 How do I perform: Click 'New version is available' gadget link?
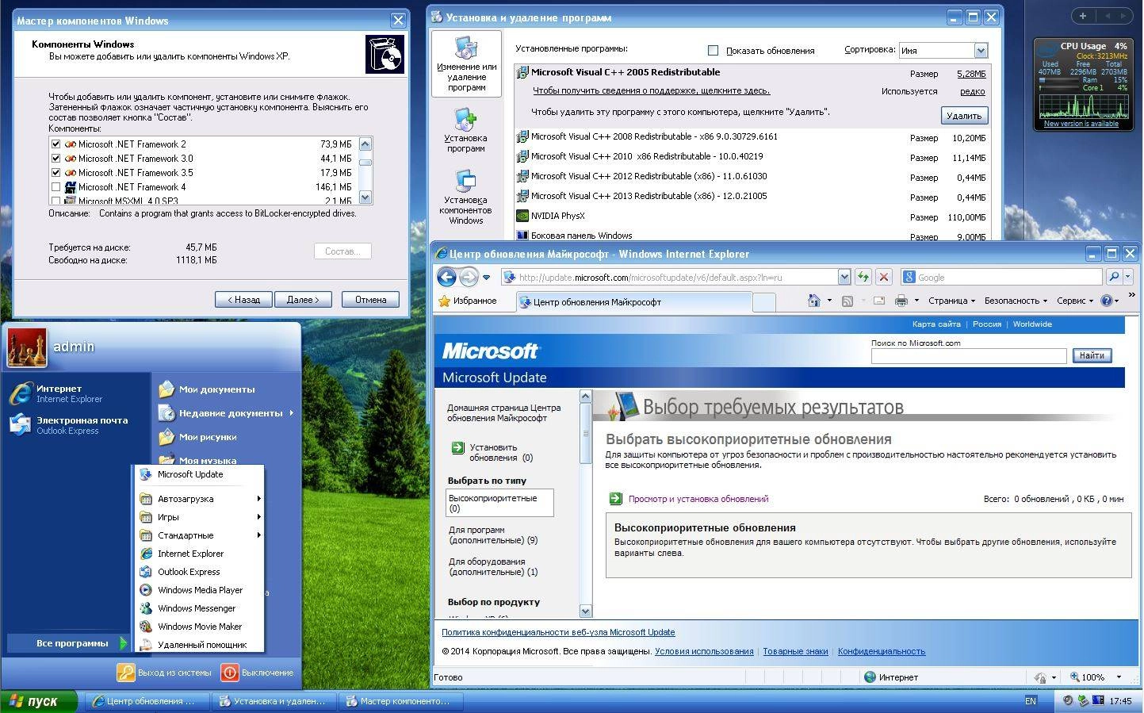[x=1081, y=124]
